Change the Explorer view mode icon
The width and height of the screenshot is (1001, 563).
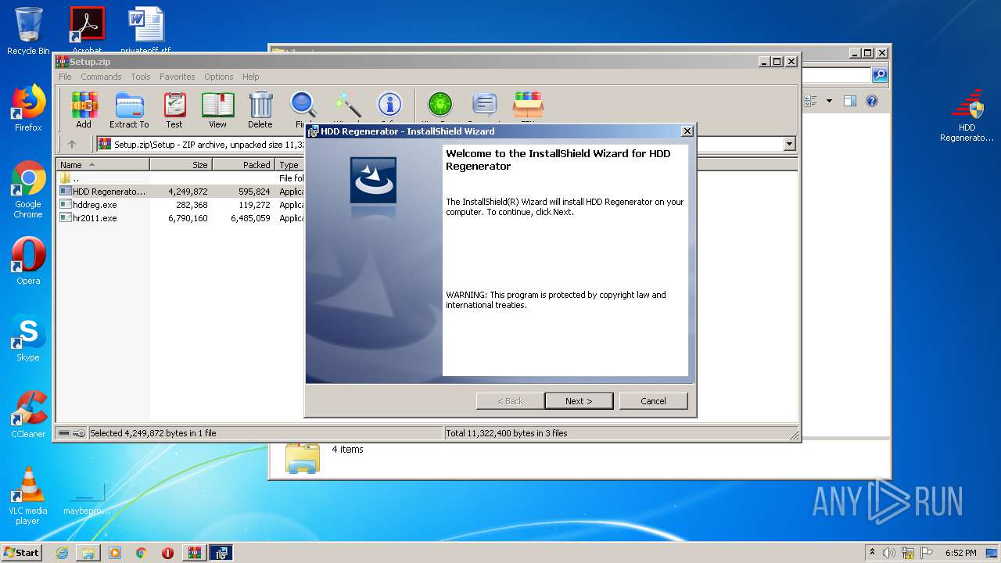[x=810, y=101]
